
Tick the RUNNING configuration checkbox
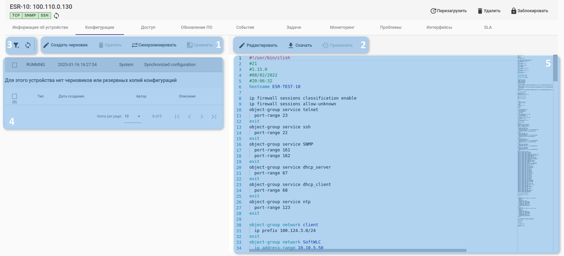[15, 65]
